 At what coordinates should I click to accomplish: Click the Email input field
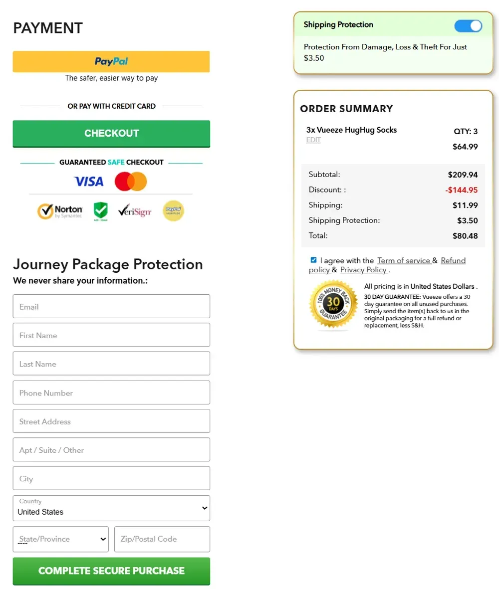(111, 306)
